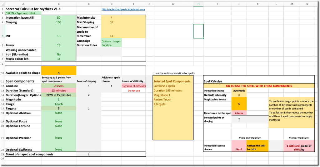
Task: Click the 'Reduce the skill by third' cell
Action: coord(257,147)
